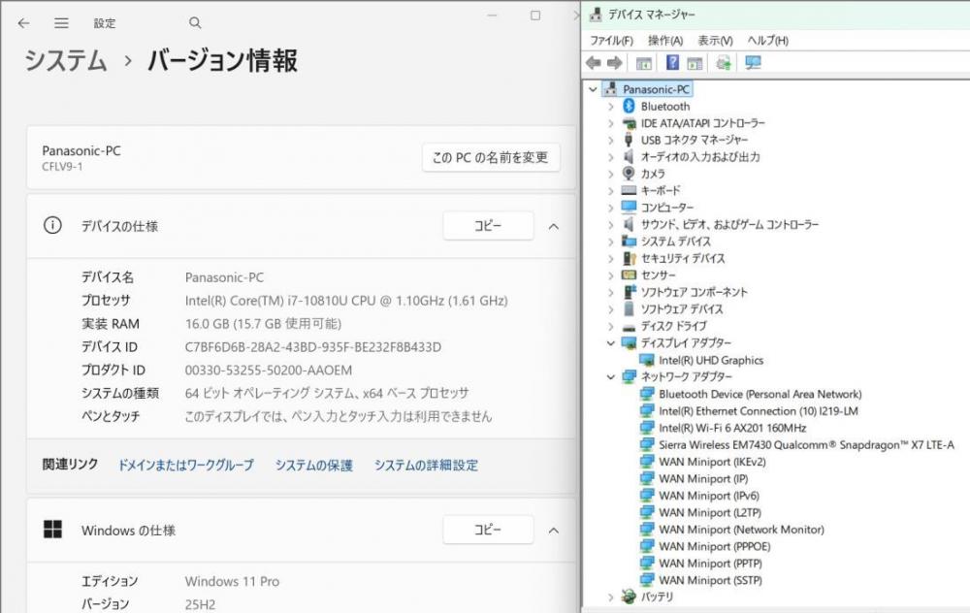The width and height of the screenshot is (970, 613).
Task: Click the Settings search magnifier icon
Action: (195, 23)
